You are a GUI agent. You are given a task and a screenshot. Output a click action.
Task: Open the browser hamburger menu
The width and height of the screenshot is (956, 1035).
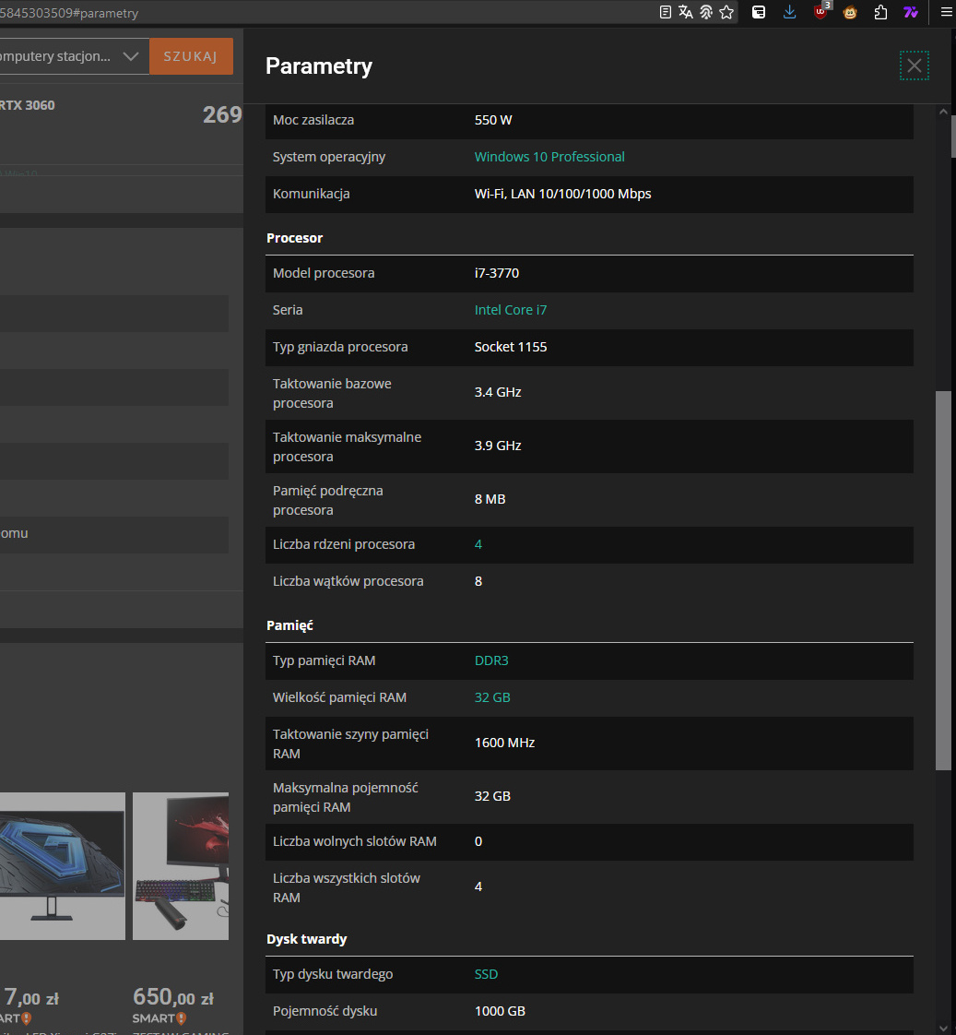[946, 12]
